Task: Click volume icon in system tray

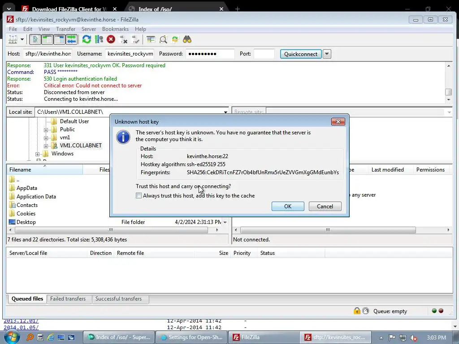Action: (x=414, y=338)
